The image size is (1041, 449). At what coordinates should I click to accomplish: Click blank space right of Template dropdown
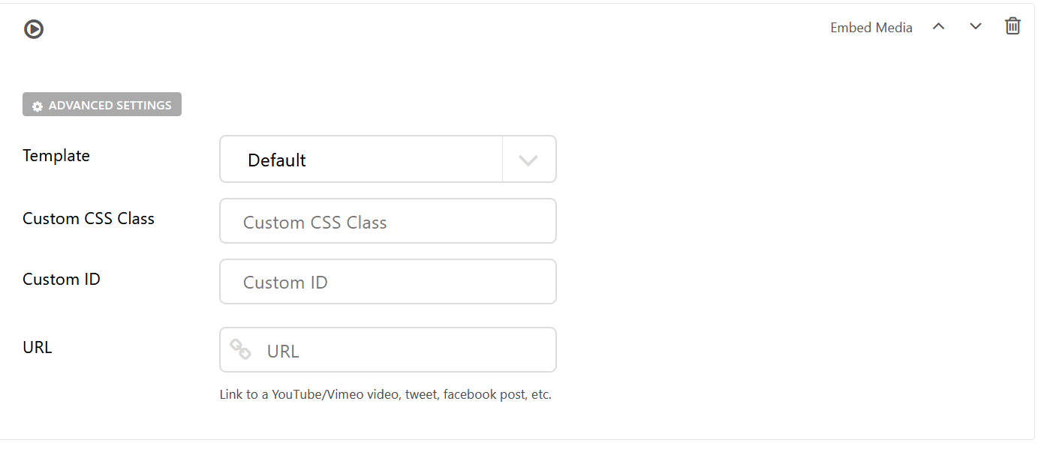[751, 160]
